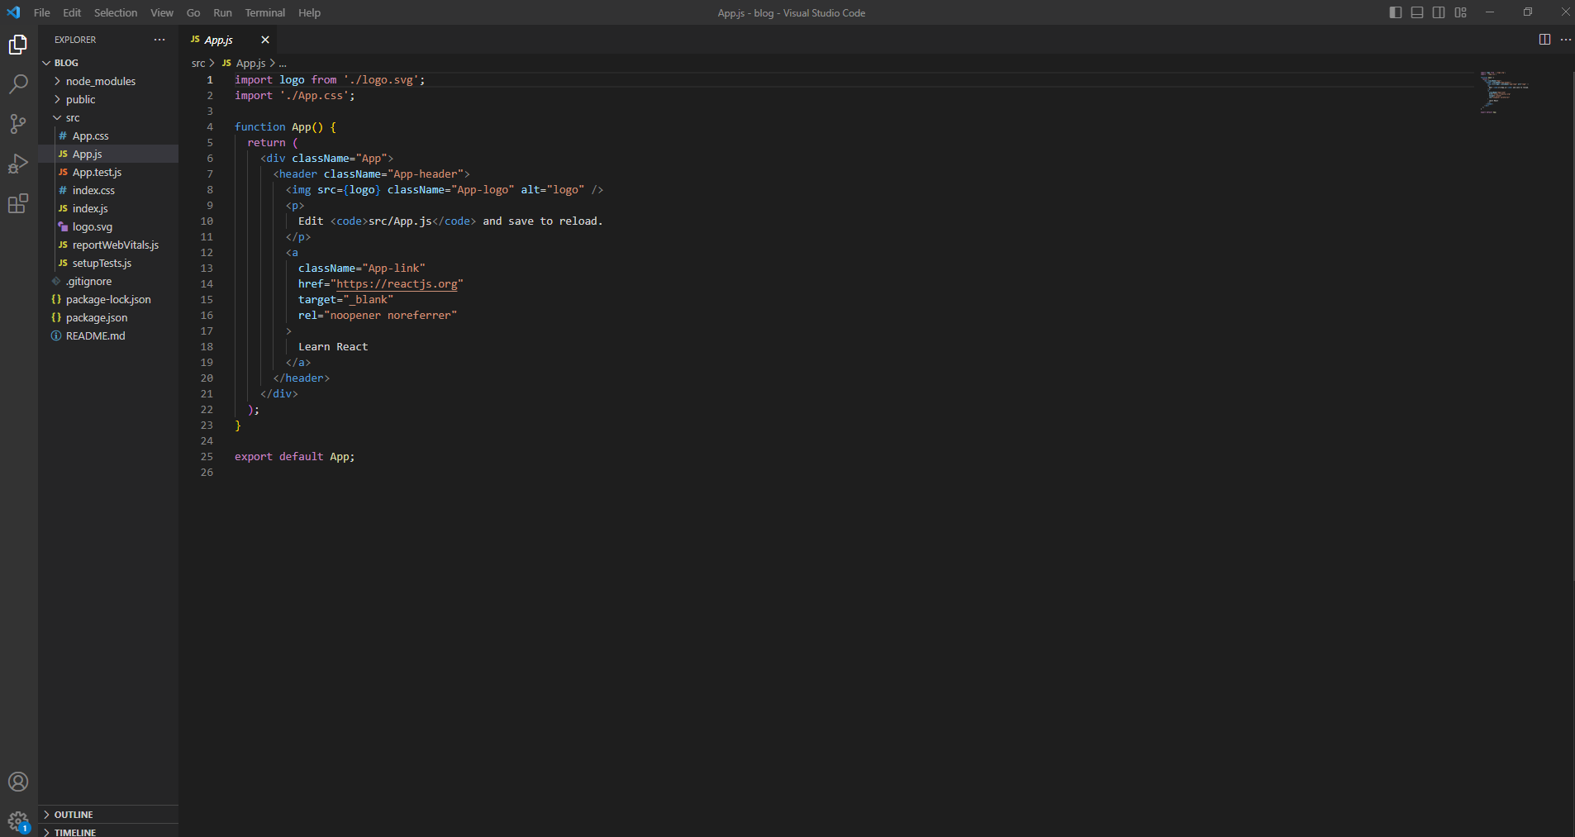
Task: Open the Manage gear icon
Action: coord(18,821)
